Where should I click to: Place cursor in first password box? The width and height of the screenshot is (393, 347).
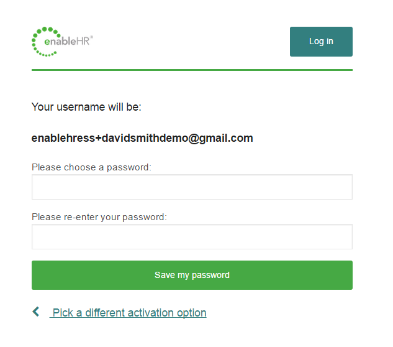click(192, 187)
